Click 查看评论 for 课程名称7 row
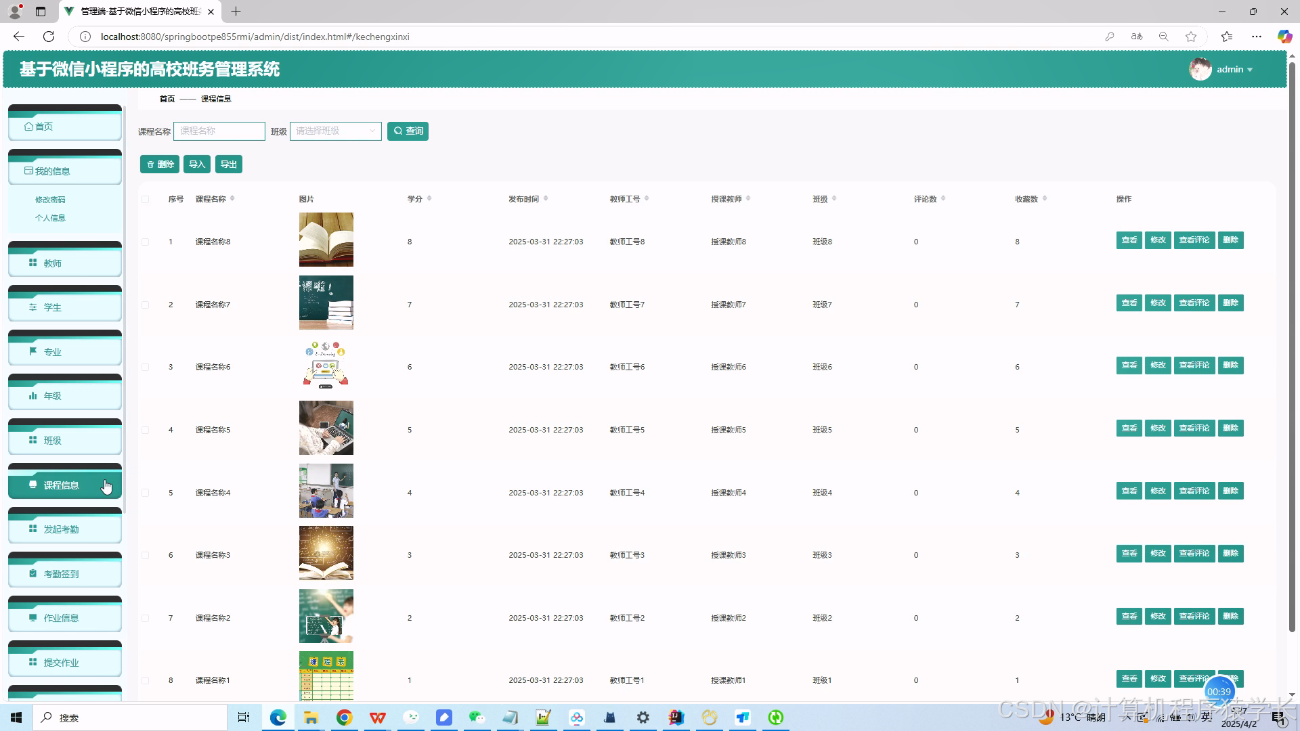The image size is (1300, 731). pos(1194,303)
